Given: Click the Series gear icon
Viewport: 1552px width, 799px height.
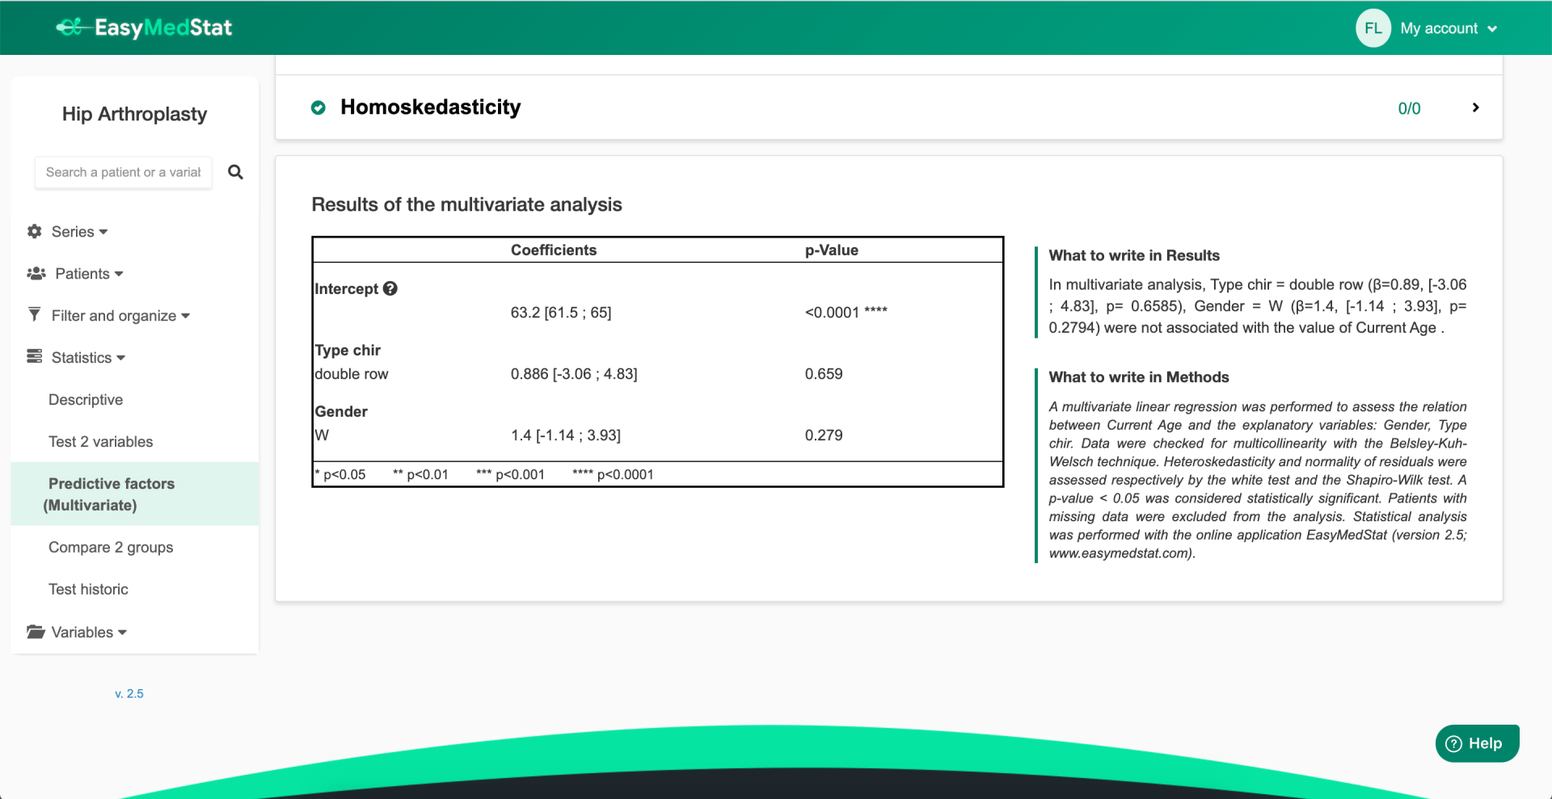Looking at the screenshot, I should tap(34, 231).
